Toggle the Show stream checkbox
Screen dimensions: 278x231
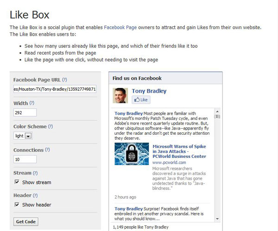click(17, 182)
